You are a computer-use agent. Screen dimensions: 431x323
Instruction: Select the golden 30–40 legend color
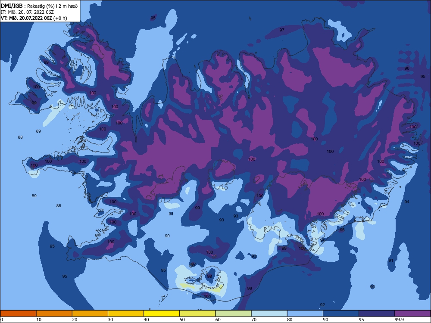(x=126, y=314)
